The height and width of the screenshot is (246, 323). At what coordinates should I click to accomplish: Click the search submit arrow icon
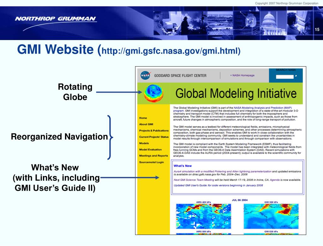pos(296,76)
